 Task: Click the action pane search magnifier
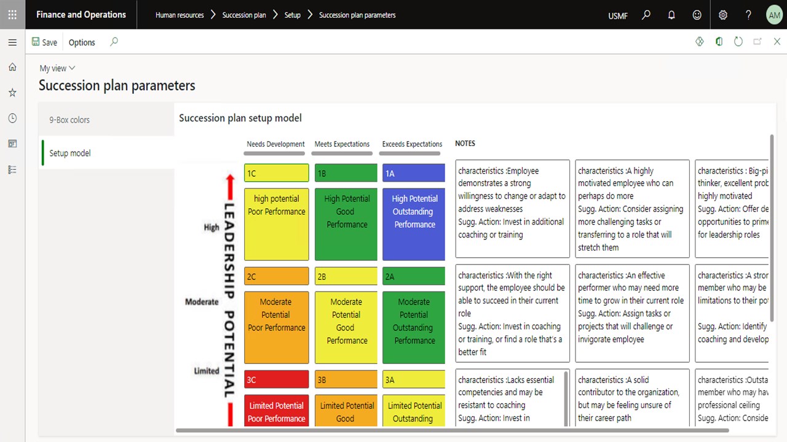[114, 42]
